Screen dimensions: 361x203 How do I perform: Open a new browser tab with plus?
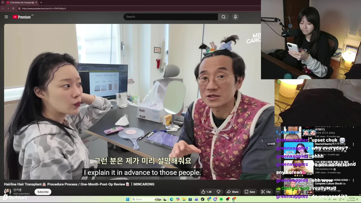pos(41,3)
